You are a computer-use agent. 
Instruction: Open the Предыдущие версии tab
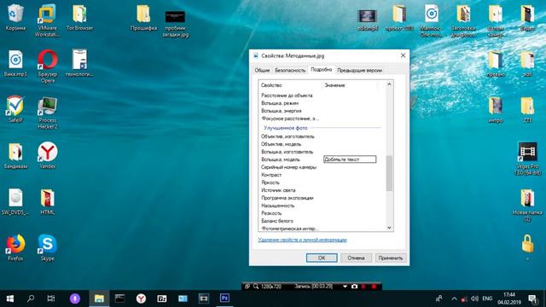[x=359, y=70]
